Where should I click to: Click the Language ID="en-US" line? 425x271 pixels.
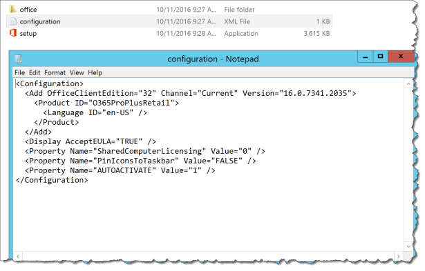click(95, 112)
